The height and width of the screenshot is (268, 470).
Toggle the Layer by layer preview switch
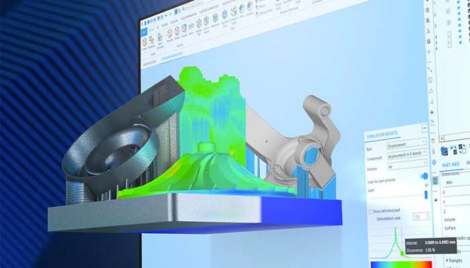point(424,177)
